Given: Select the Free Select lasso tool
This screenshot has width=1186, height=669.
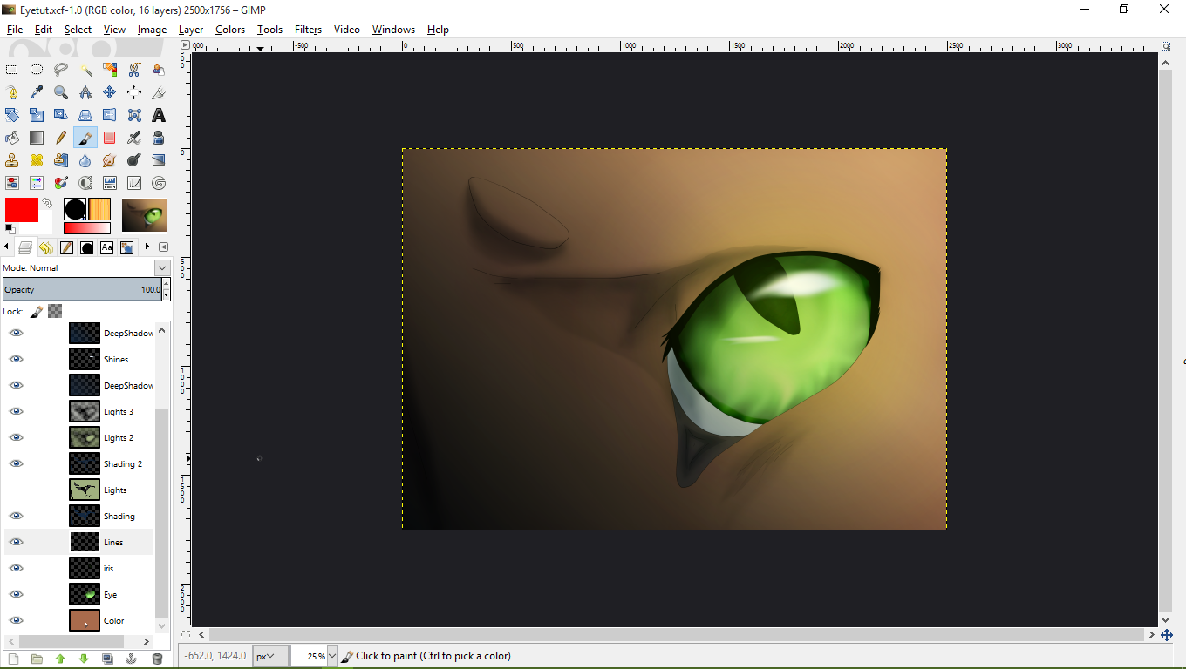Looking at the screenshot, I should pyautogui.click(x=61, y=70).
